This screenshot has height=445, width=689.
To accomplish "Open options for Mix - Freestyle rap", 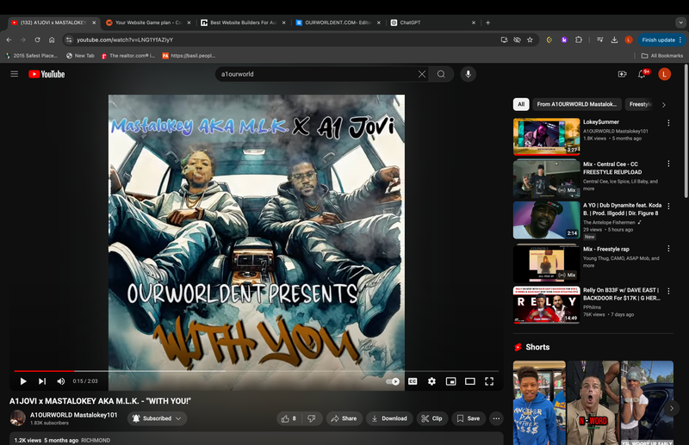I will [x=668, y=249].
